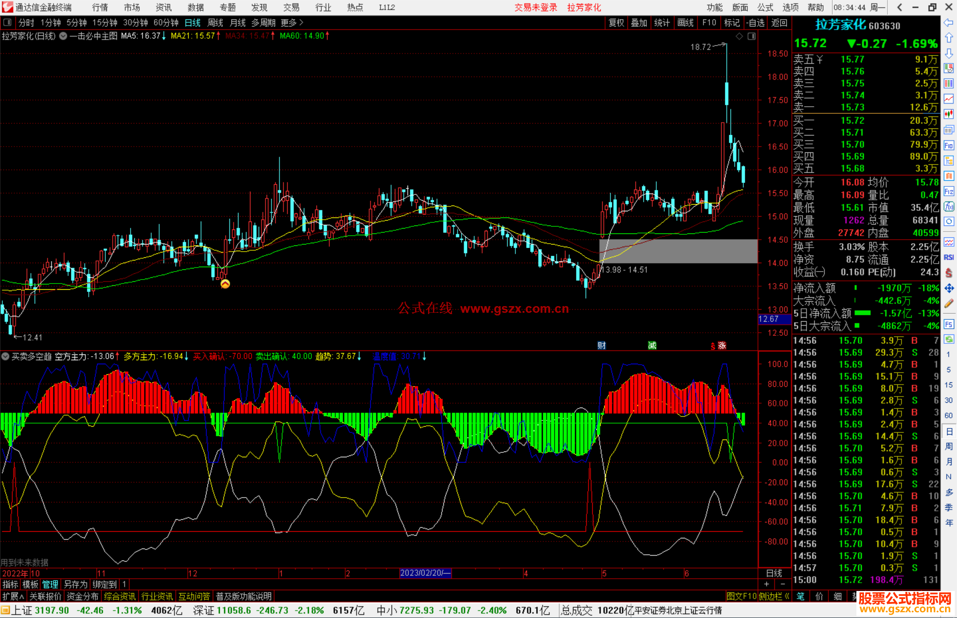This screenshot has width=957, height=618.
Task: Open the 资金分布 bottom tab
Action: pos(82,596)
